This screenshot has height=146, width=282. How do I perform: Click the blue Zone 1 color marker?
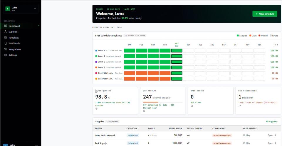click(x=96, y=51)
